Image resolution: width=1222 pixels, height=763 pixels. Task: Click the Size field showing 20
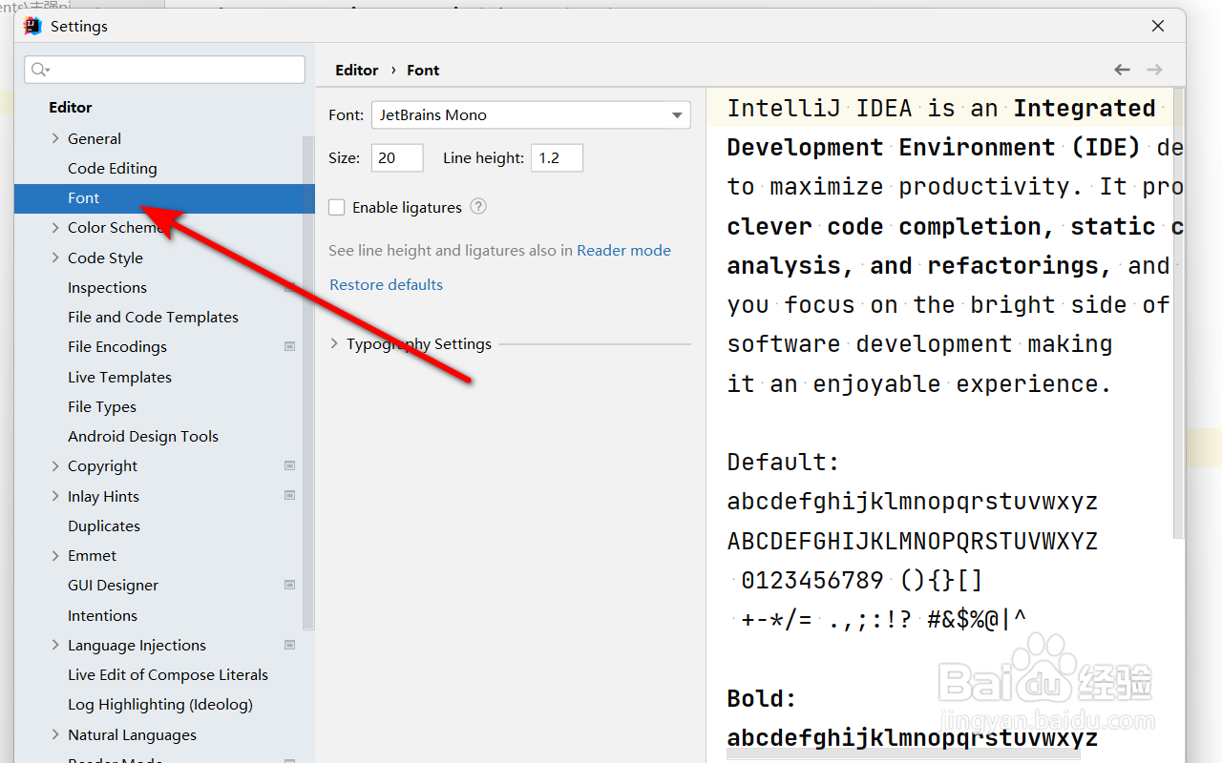397,158
